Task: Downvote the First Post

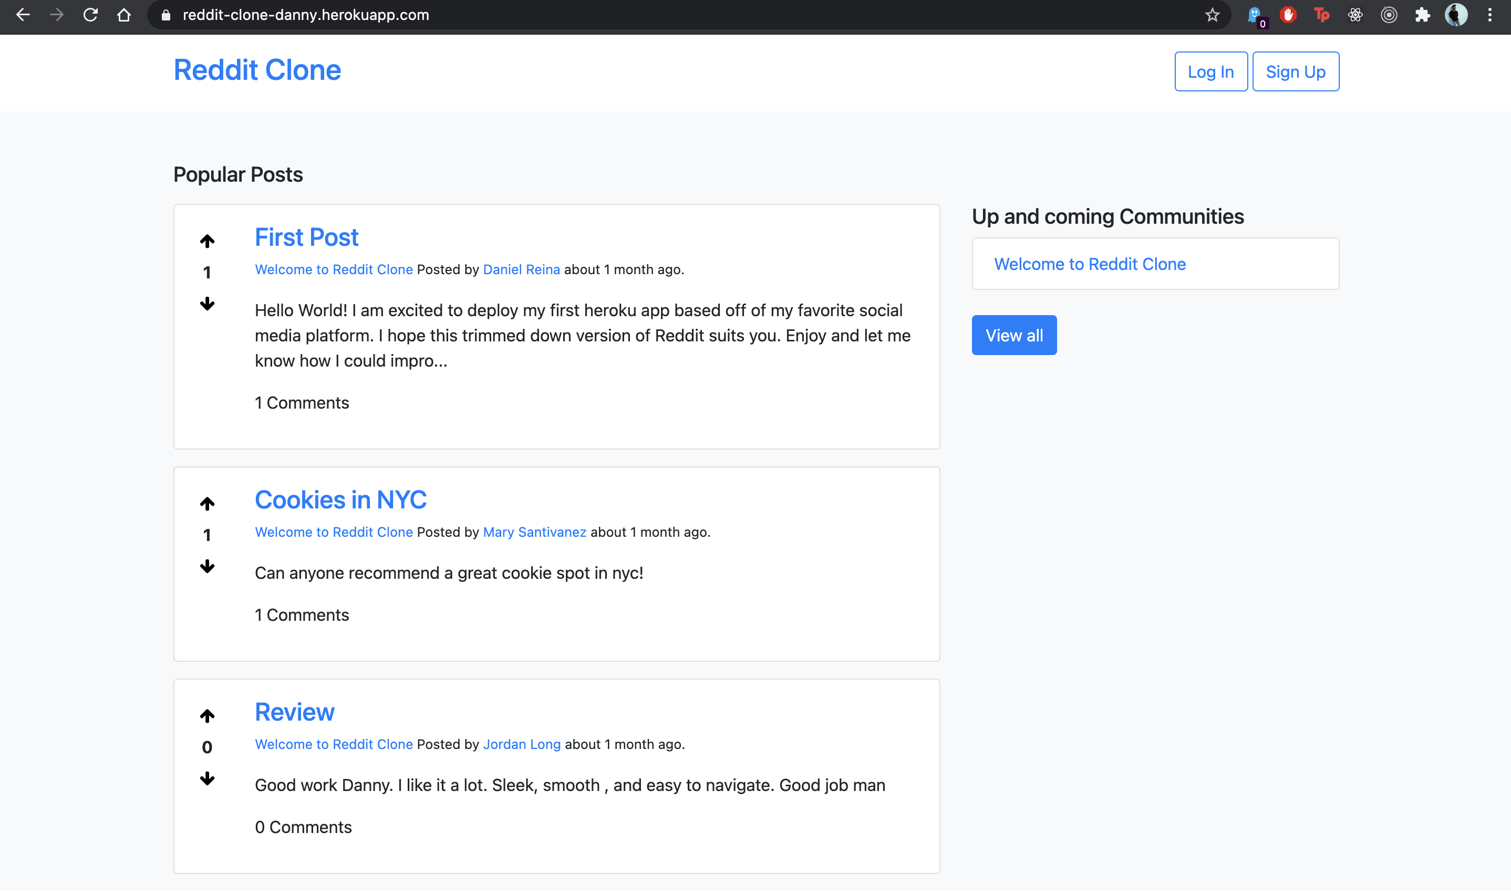Action: [x=207, y=304]
